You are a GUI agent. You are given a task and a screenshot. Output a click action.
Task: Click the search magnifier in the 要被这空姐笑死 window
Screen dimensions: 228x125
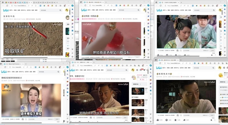58,72
